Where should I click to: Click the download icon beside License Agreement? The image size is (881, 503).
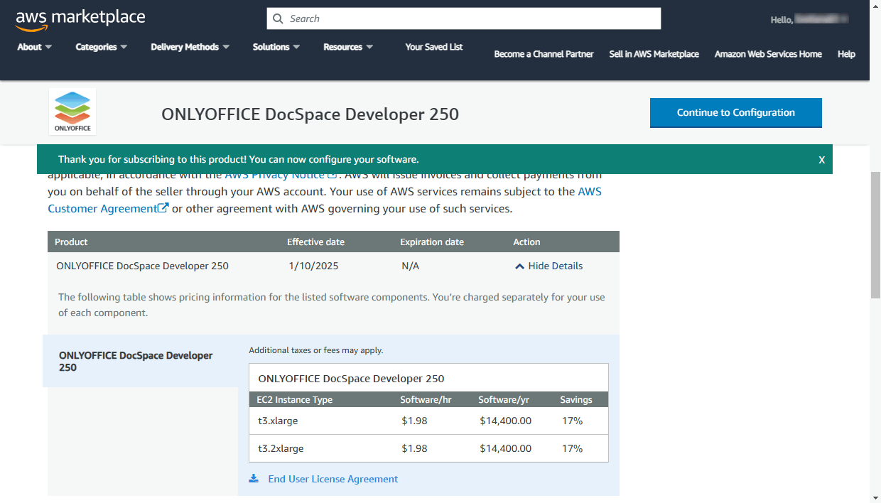pos(254,479)
